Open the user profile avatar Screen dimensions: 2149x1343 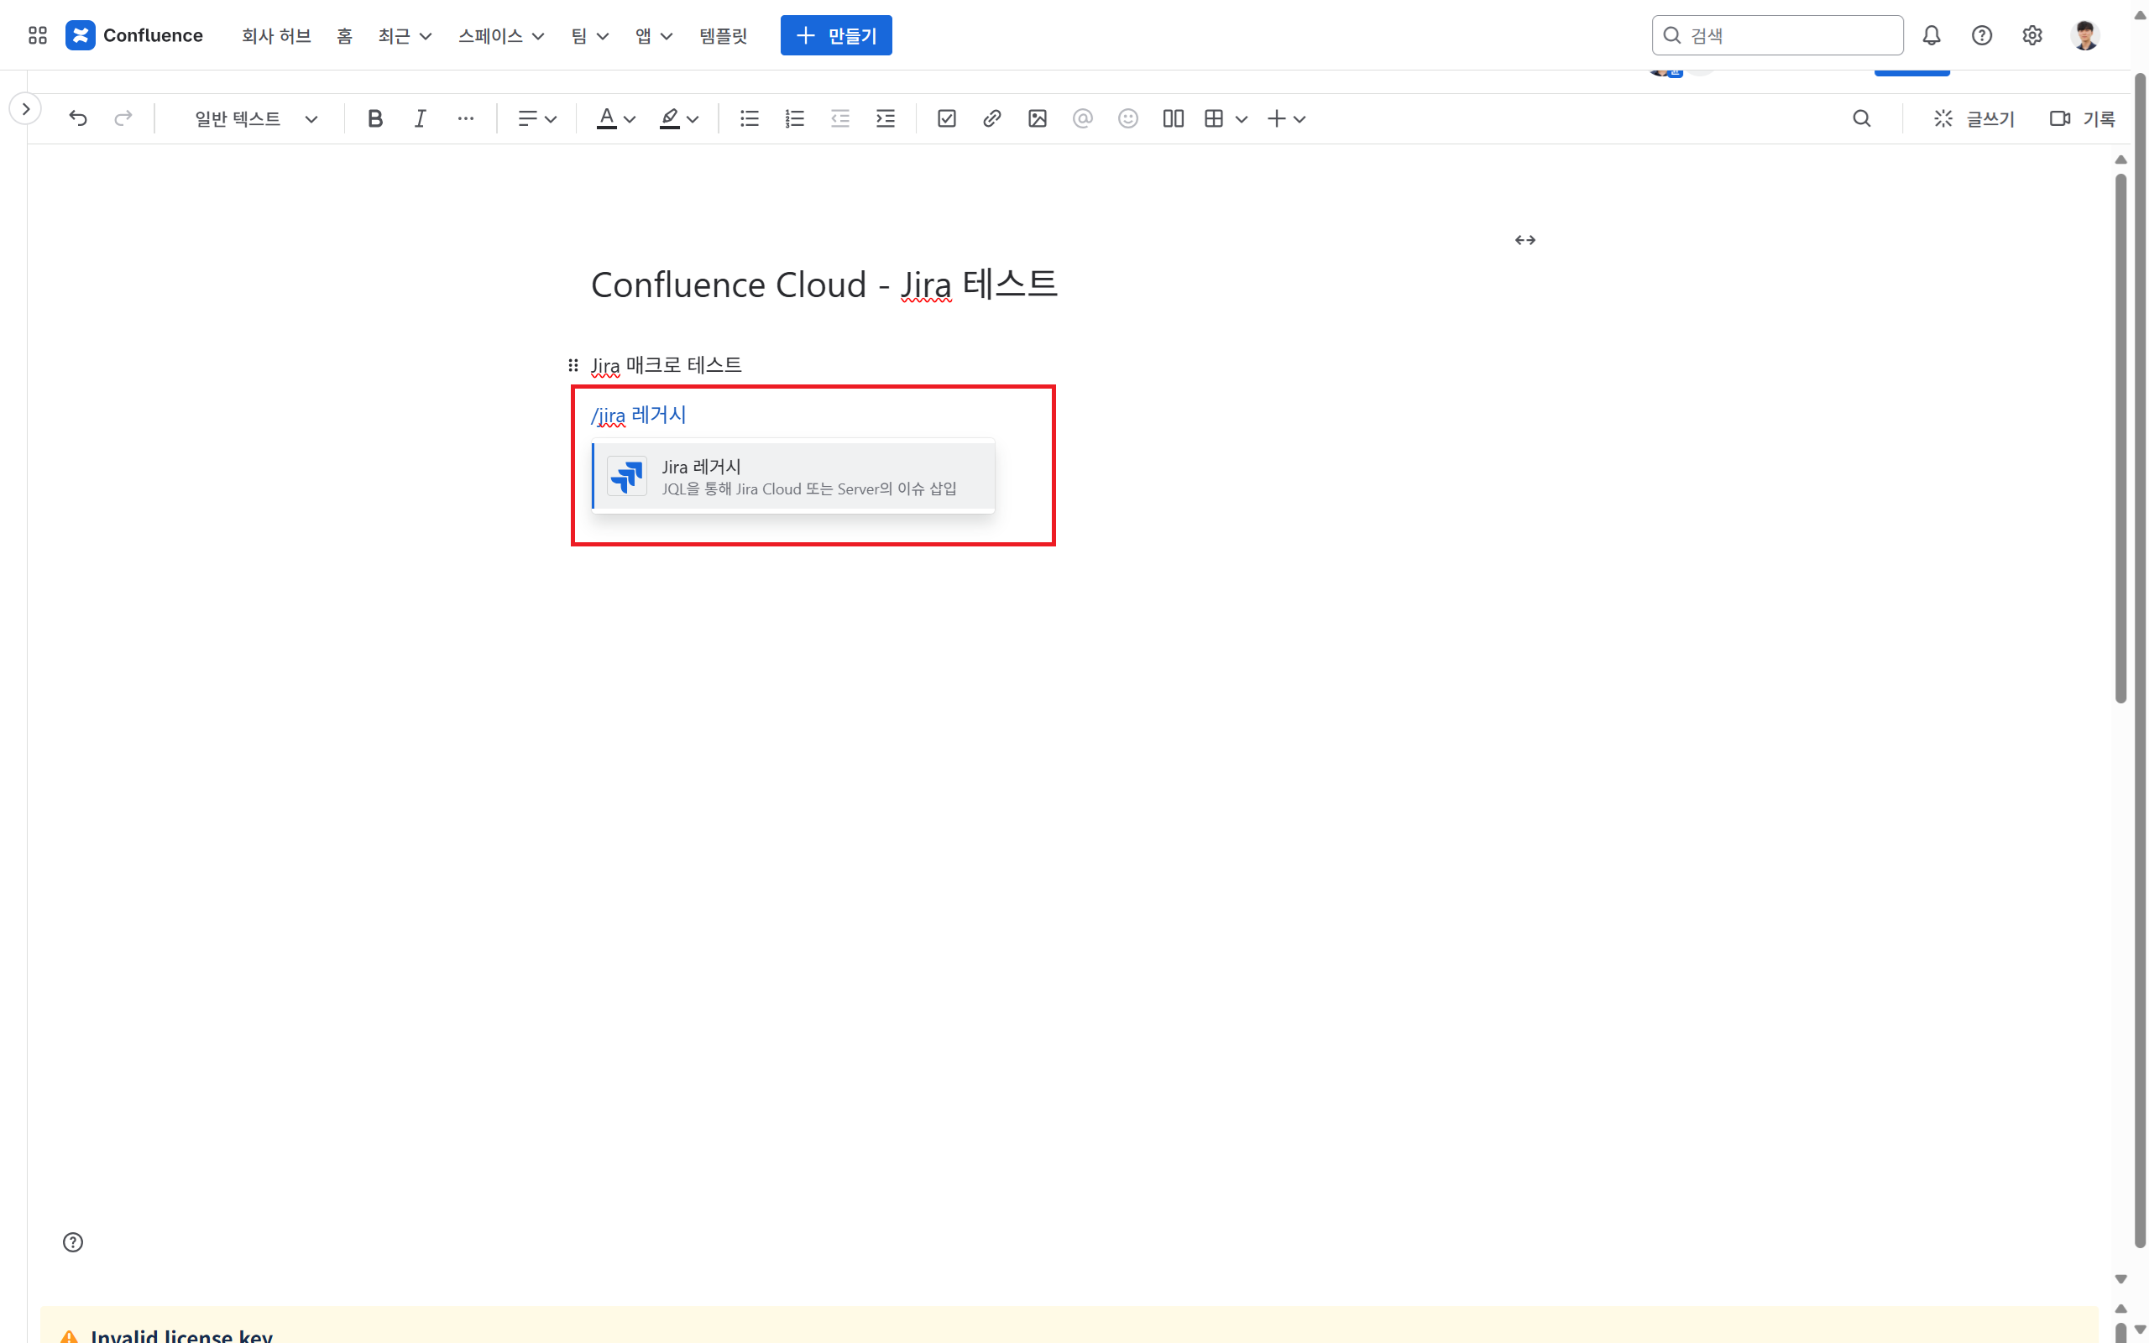2085,35
